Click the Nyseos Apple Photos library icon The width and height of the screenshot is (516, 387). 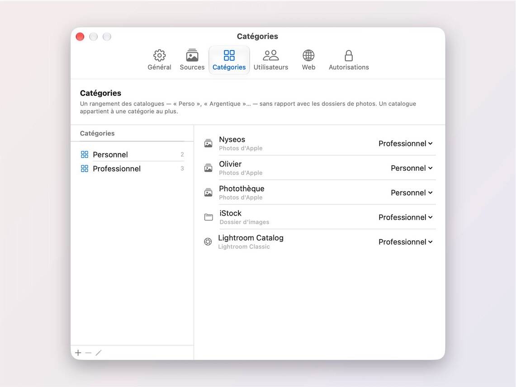(208, 143)
